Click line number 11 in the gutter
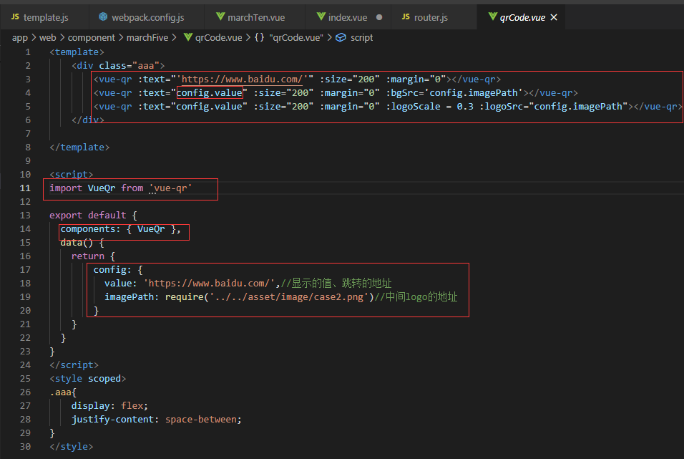The height and width of the screenshot is (459, 684). tap(25, 188)
